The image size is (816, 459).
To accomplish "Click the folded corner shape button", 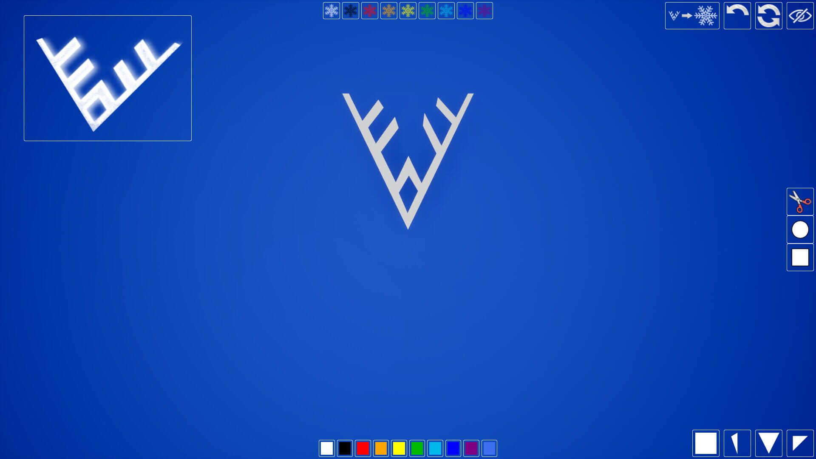I will [x=799, y=443].
